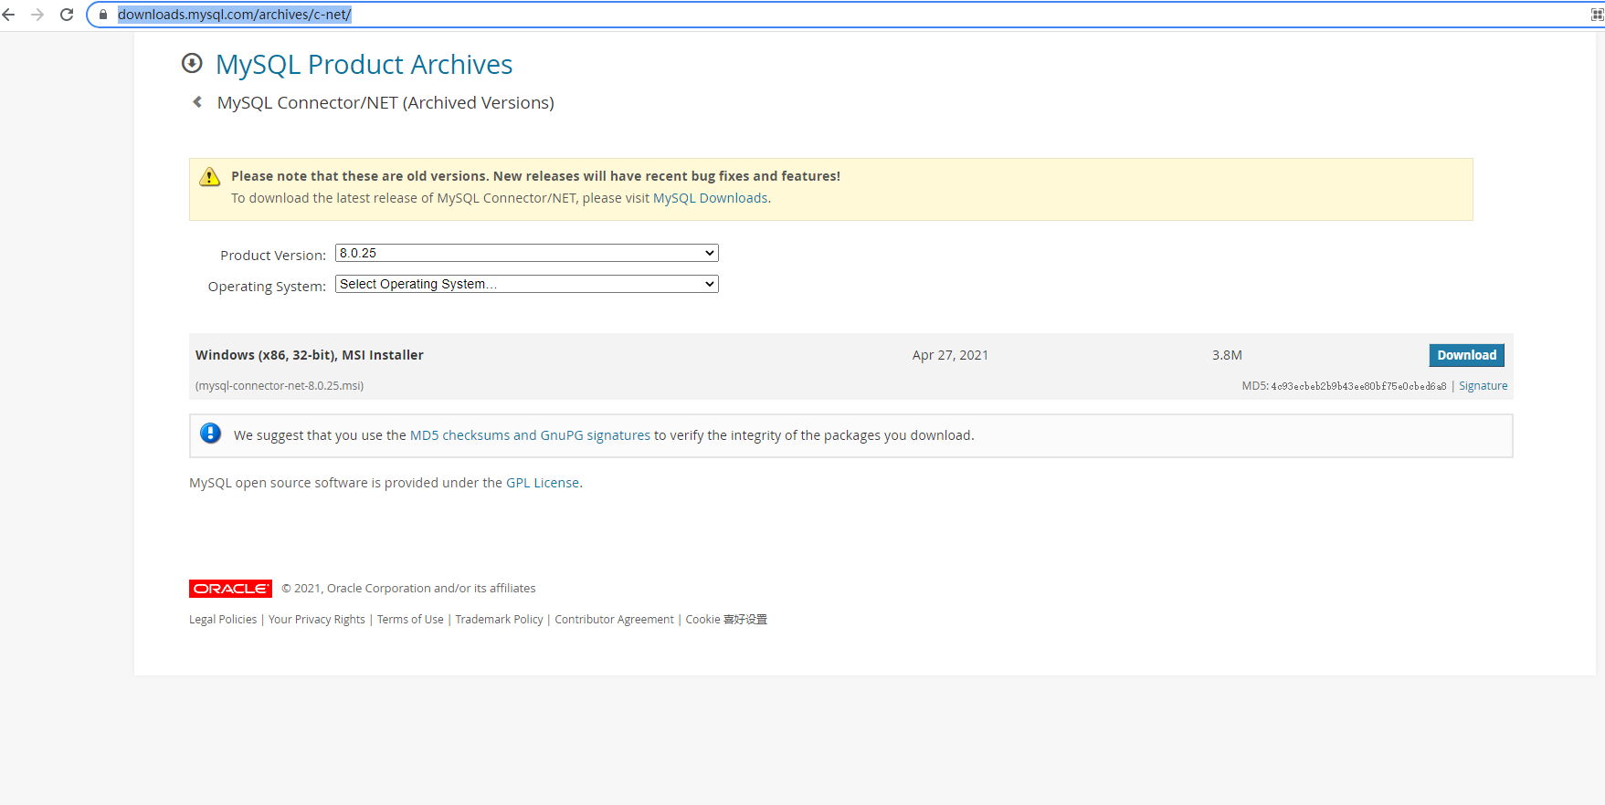Open the browser extensions grid icon
This screenshot has height=805, width=1605.
[1598, 15]
